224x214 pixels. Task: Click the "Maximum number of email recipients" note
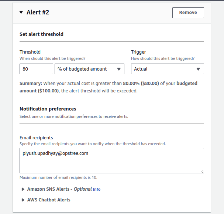pyautogui.click(x=58, y=178)
